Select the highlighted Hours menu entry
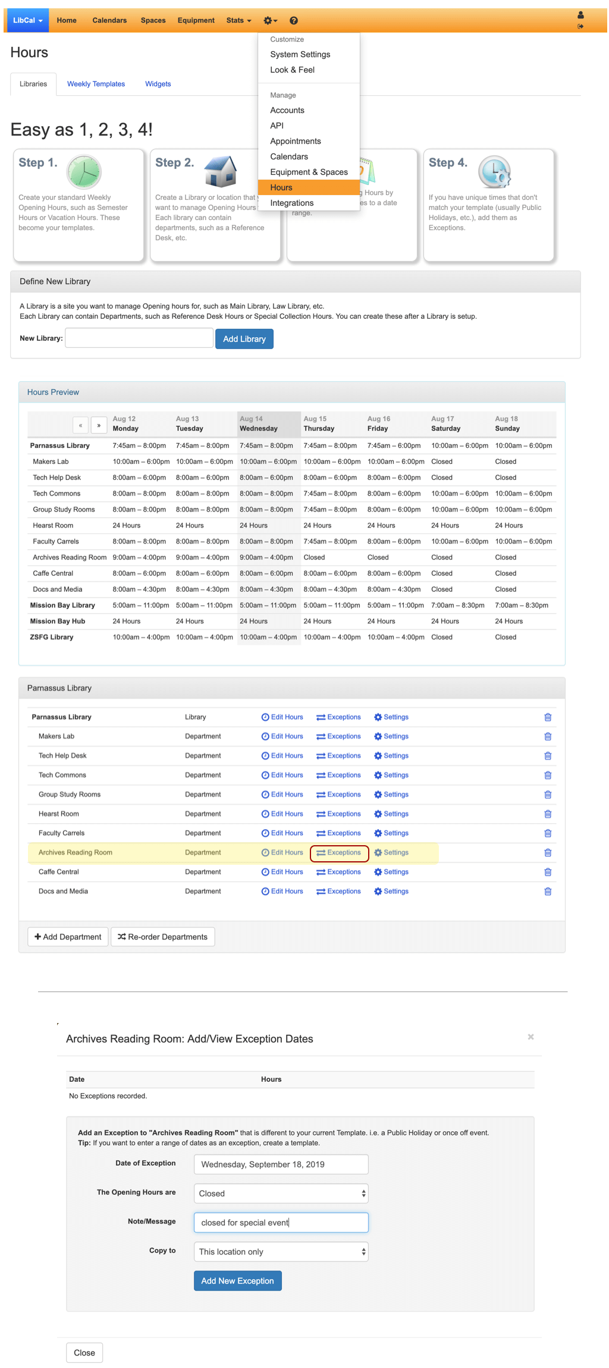609x1368 pixels. tap(309, 187)
